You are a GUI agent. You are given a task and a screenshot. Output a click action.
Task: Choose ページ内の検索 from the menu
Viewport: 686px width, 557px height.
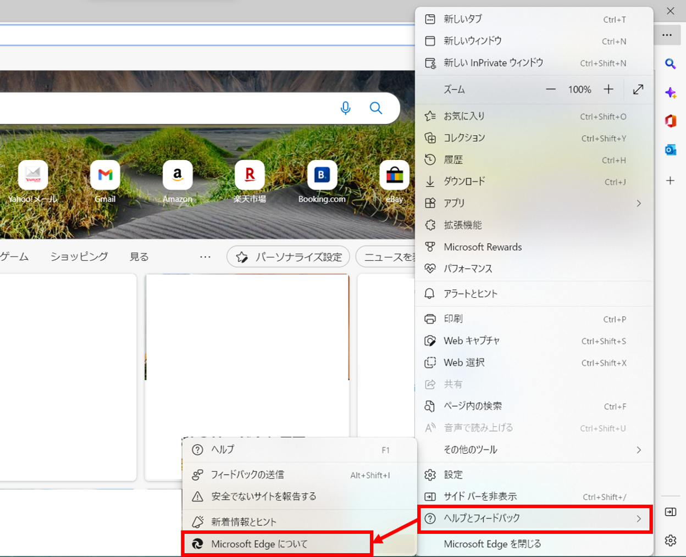534,406
